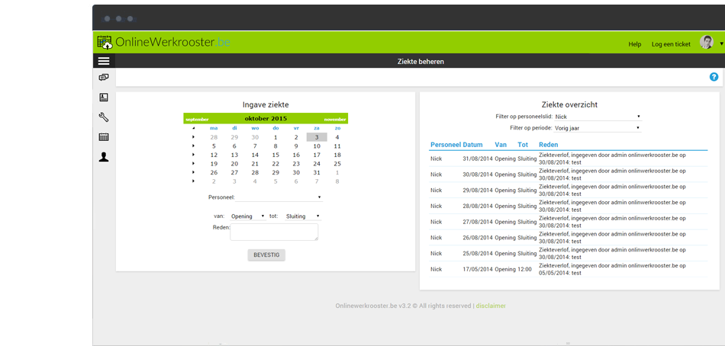Open the hamburger menu icon
The height and width of the screenshot is (346, 725).
click(x=104, y=61)
